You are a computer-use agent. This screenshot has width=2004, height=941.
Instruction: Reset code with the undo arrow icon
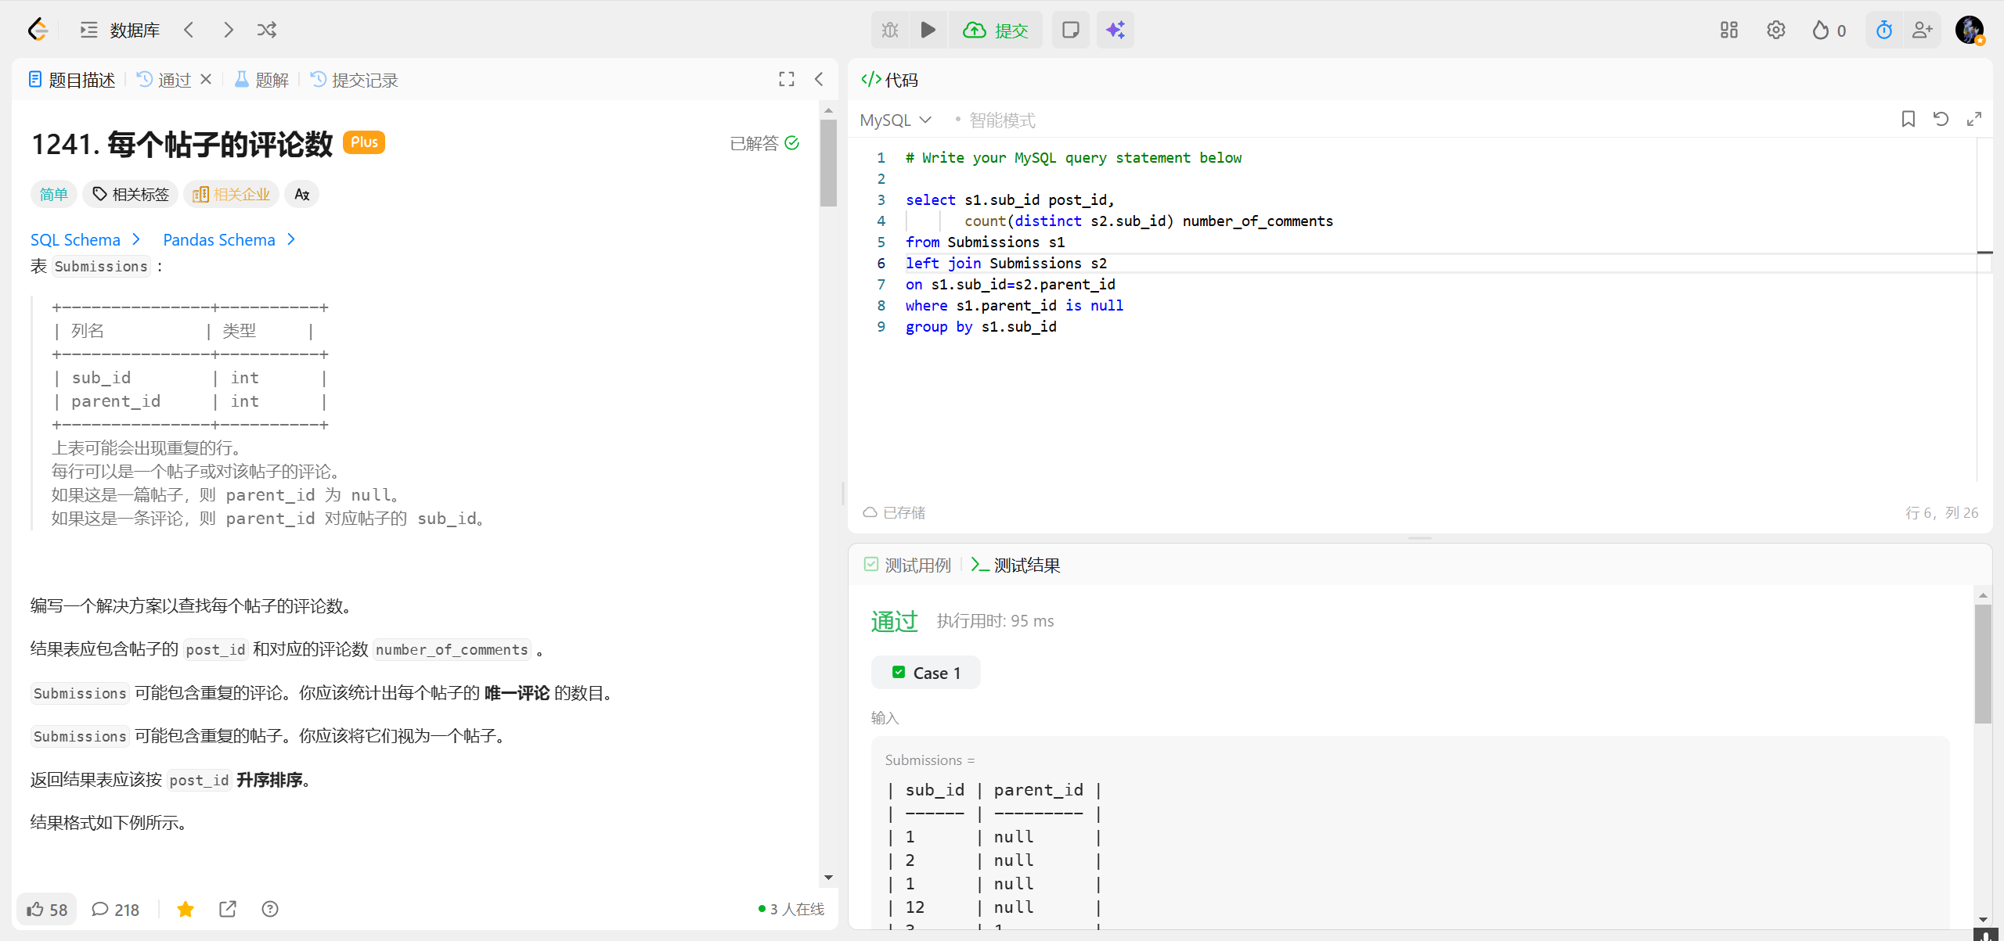coord(1941,119)
